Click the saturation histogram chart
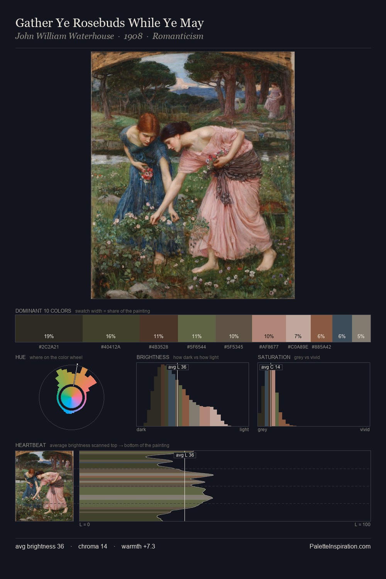 pos(314,394)
